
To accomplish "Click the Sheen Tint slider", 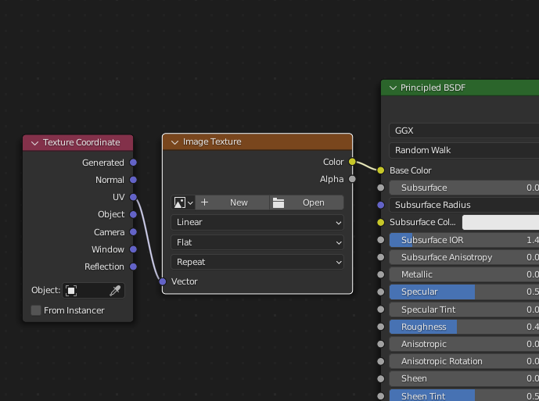I will click(x=464, y=396).
